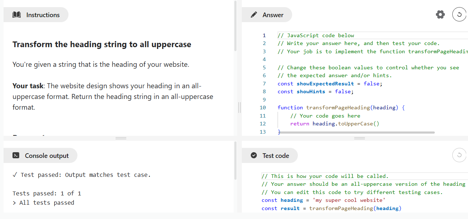468x219 pixels.
Task: Select the Test code panel label
Action: 275,155
